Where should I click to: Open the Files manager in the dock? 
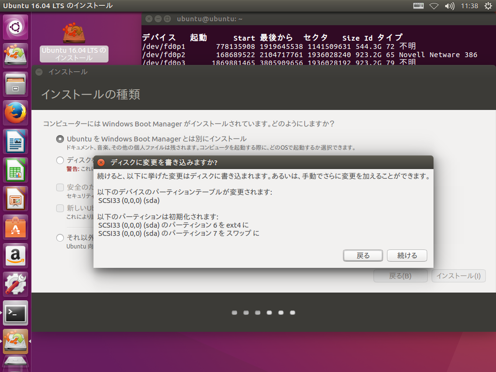[x=15, y=84]
